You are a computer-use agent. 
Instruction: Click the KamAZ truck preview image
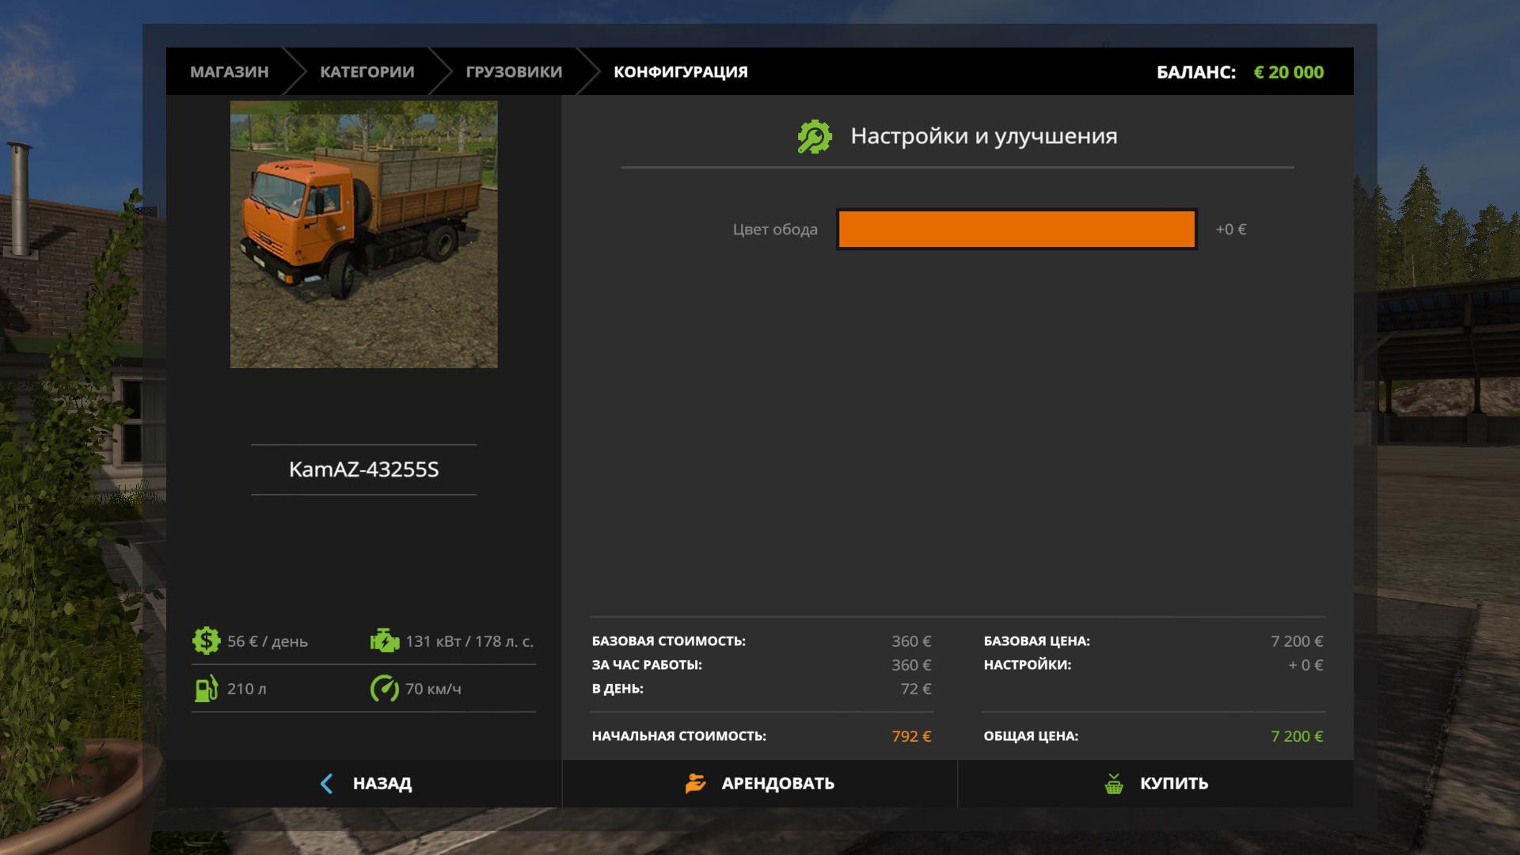[363, 234]
